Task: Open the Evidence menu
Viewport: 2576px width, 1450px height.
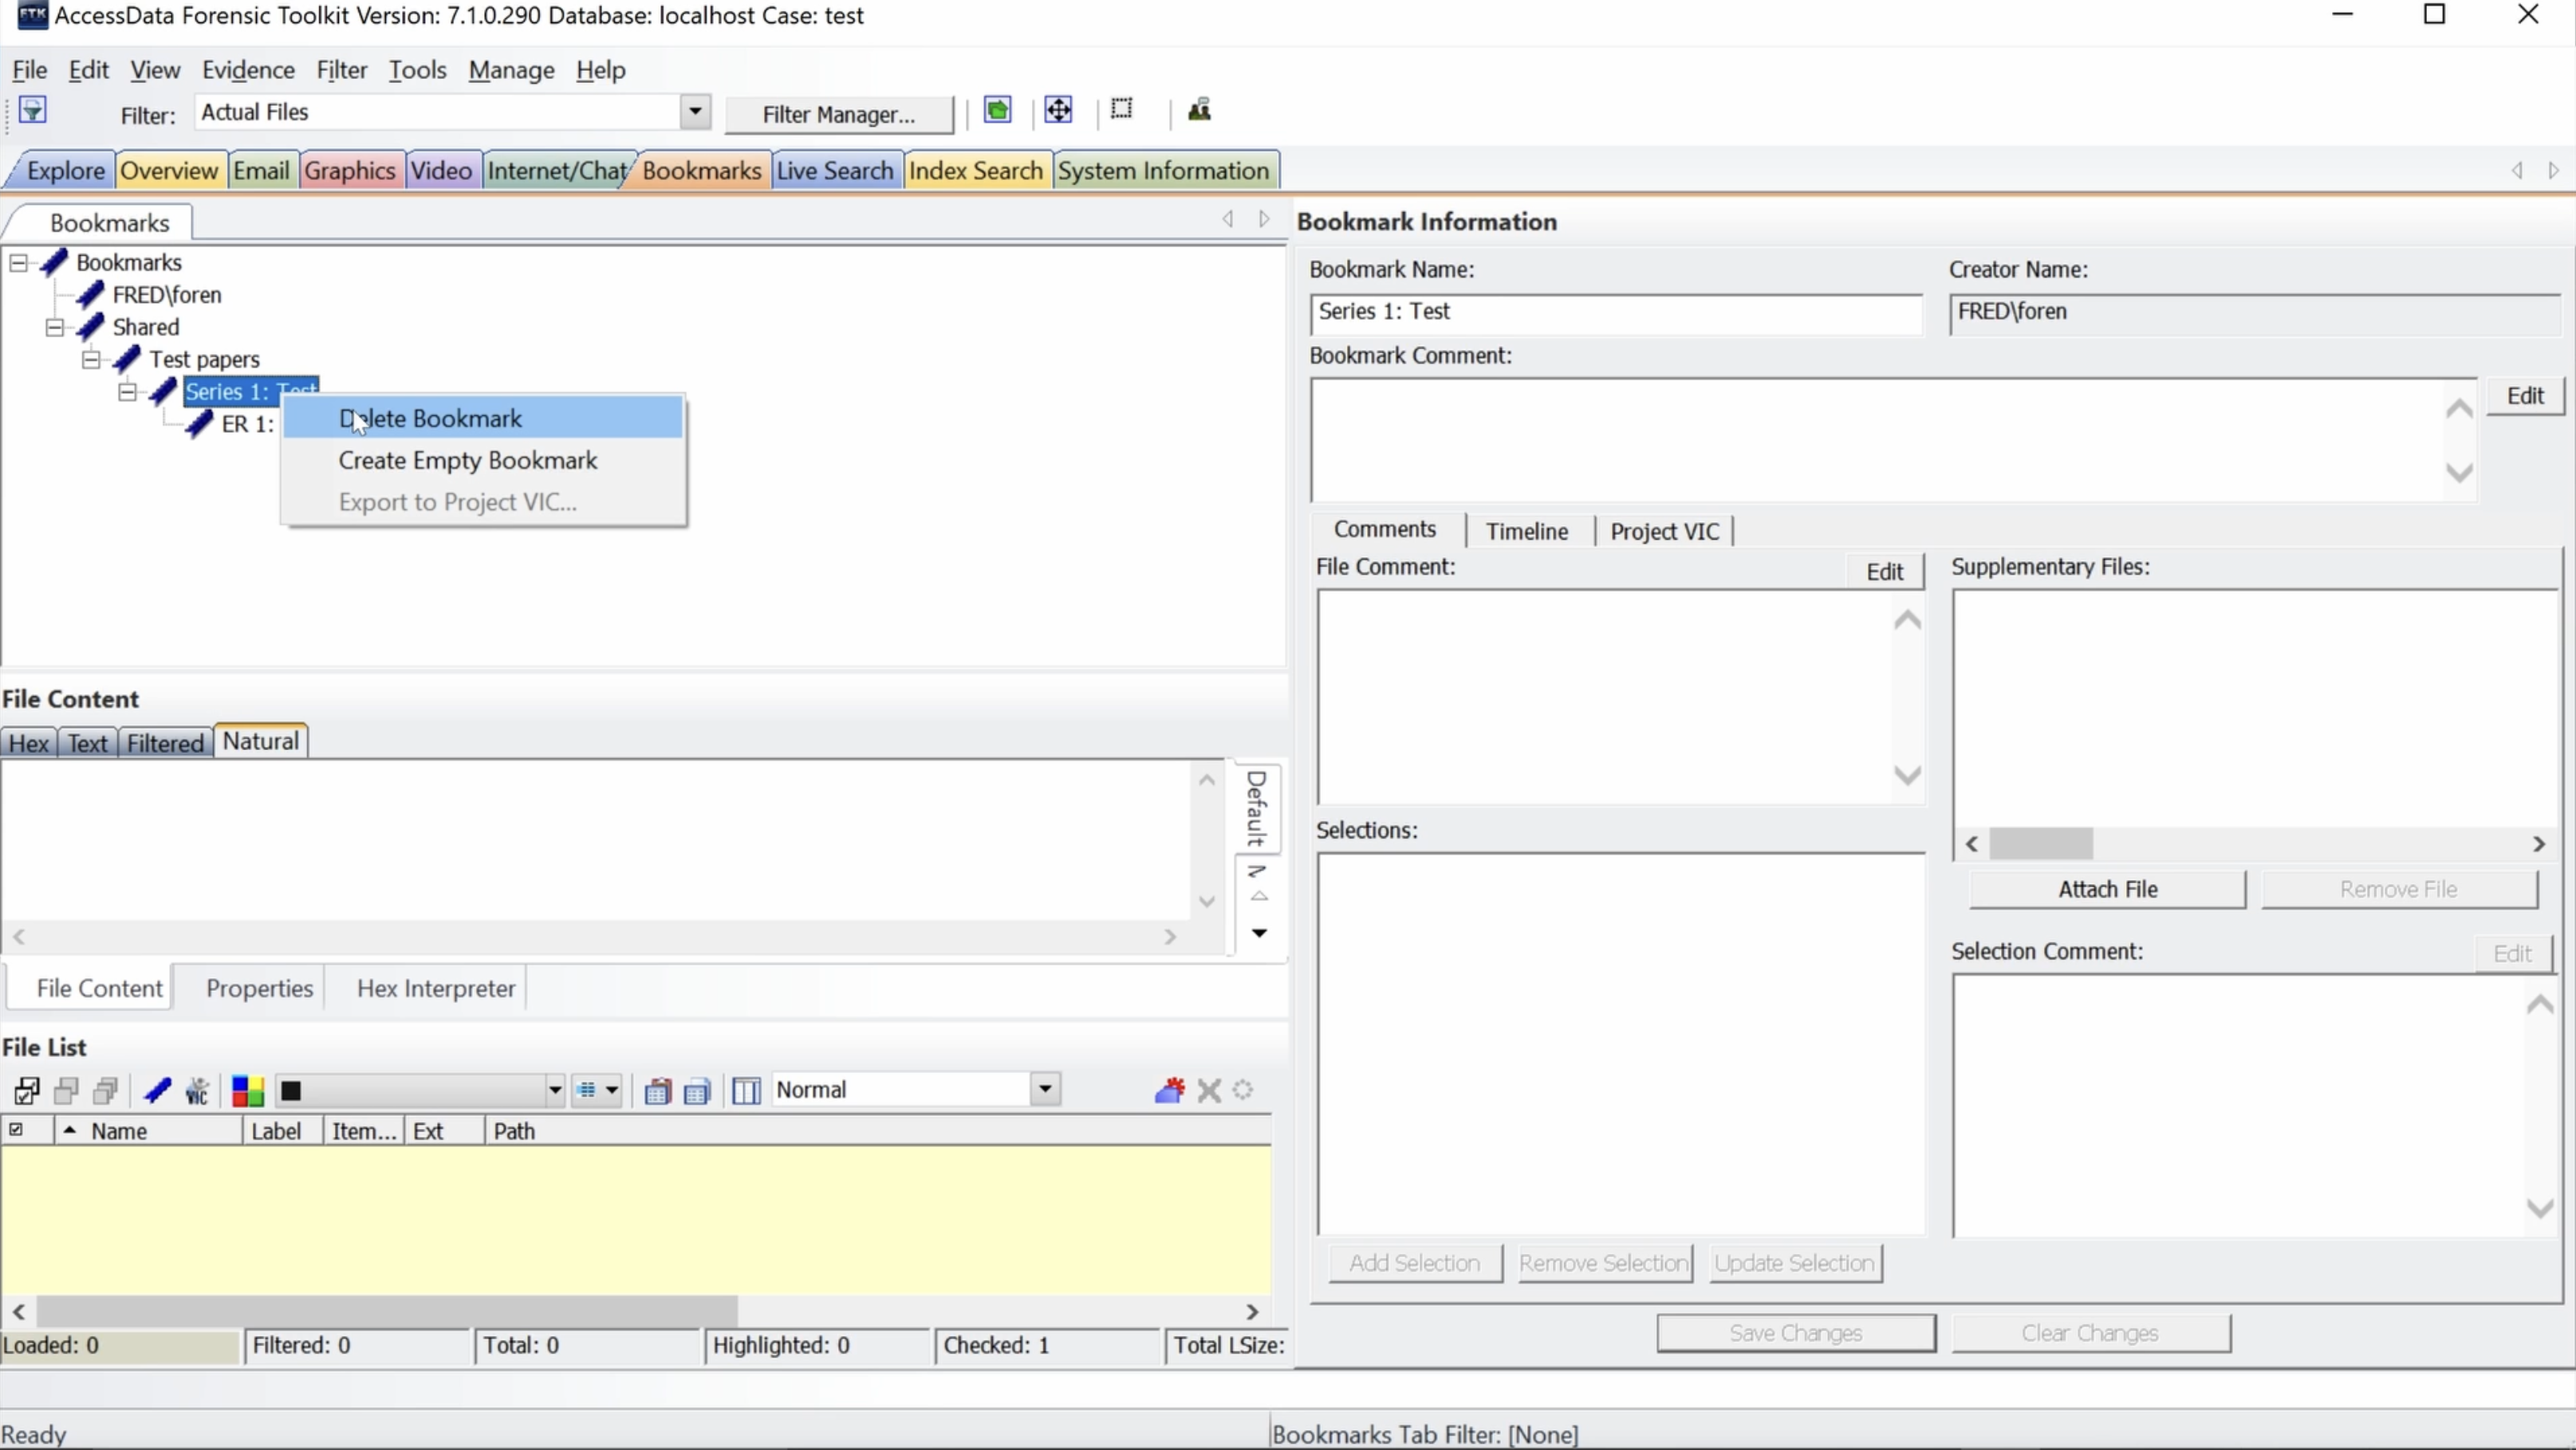Action: pyautogui.click(x=248, y=70)
